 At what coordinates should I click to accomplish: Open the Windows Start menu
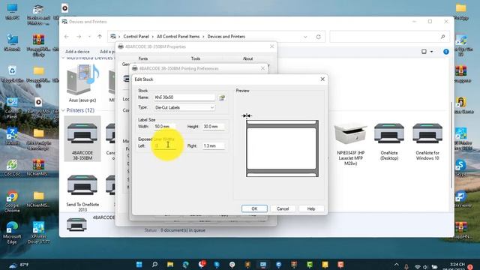pyautogui.click(x=139, y=265)
